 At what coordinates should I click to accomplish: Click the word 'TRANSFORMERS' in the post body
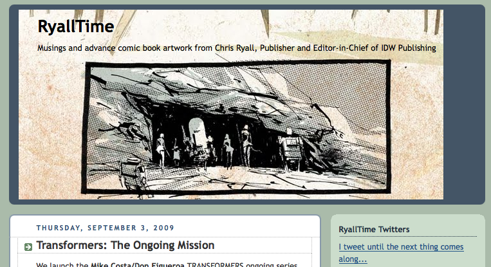(x=215, y=265)
